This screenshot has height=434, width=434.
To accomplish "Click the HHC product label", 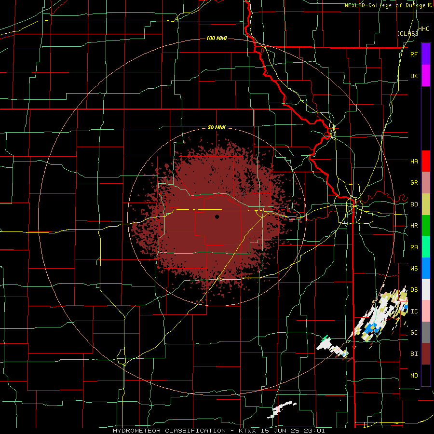I will (423, 29).
